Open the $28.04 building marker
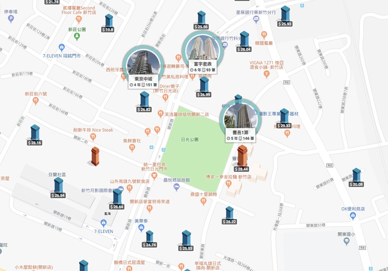The image size is (388, 271). pos(244,42)
